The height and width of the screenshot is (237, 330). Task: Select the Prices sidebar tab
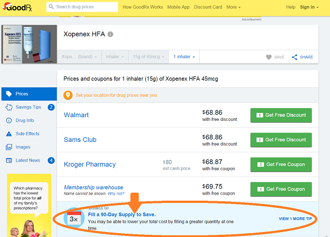click(x=29, y=94)
